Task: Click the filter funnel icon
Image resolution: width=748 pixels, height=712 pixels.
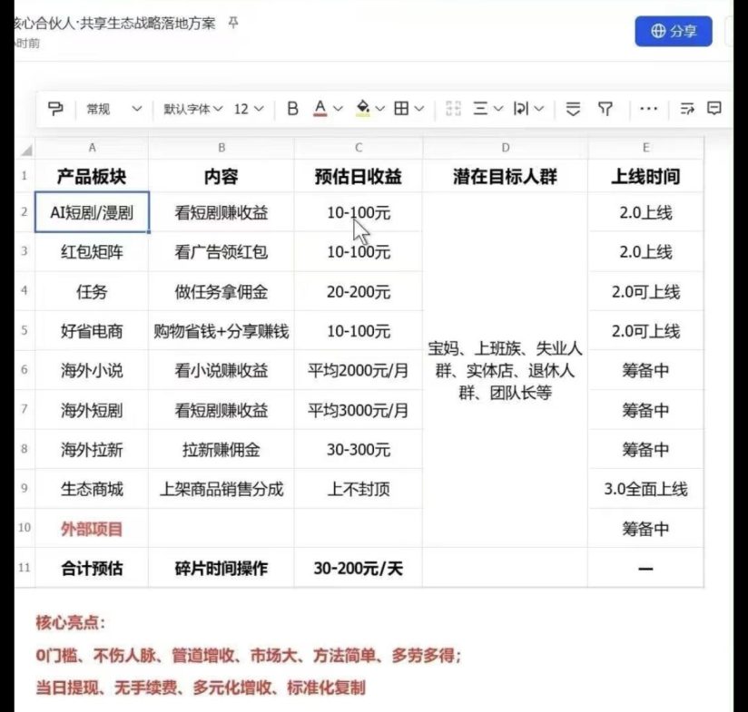Action: pos(605,109)
